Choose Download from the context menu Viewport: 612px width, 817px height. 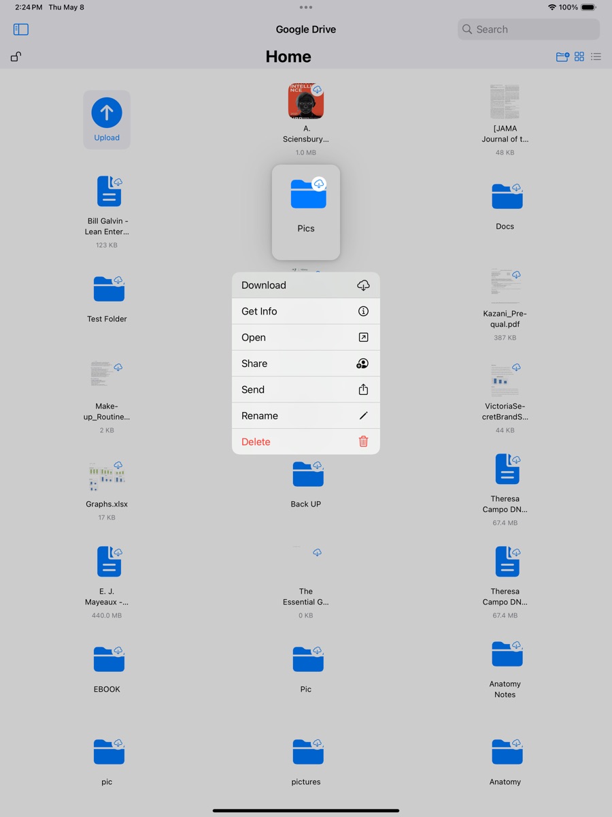click(306, 285)
